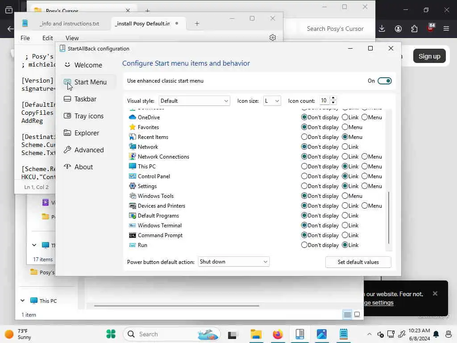Add a new Notepad tab

click(x=197, y=24)
